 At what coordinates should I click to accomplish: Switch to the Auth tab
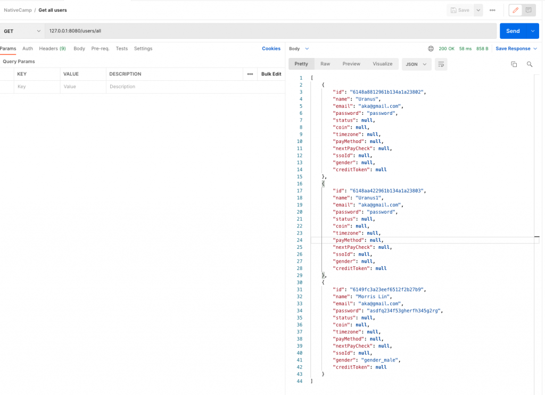pyautogui.click(x=28, y=48)
